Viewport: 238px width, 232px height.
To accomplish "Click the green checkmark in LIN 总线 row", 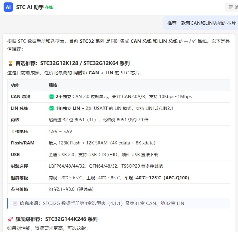I will [52, 108].
